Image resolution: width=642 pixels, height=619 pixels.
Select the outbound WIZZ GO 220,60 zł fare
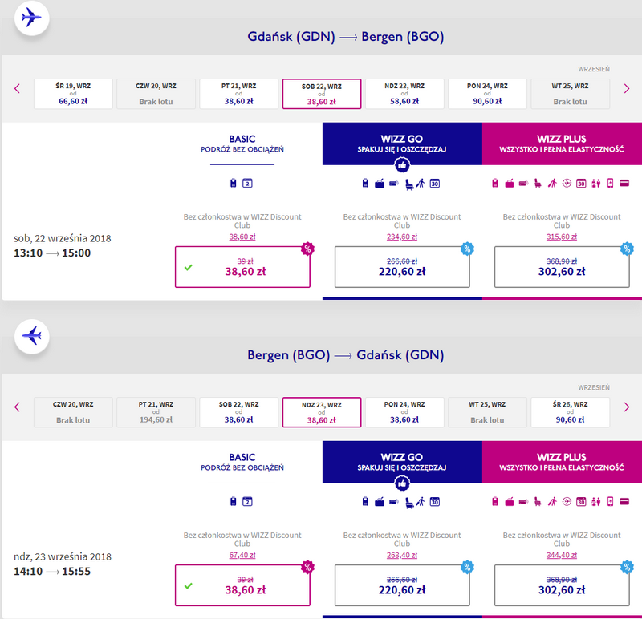pyautogui.click(x=401, y=266)
